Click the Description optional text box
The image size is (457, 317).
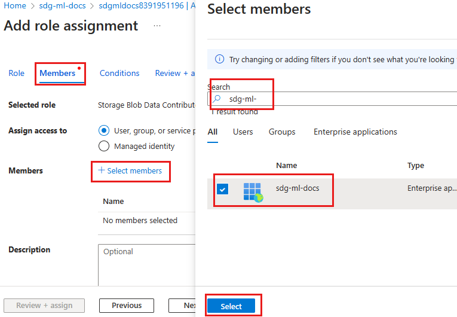(x=146, y=263)
